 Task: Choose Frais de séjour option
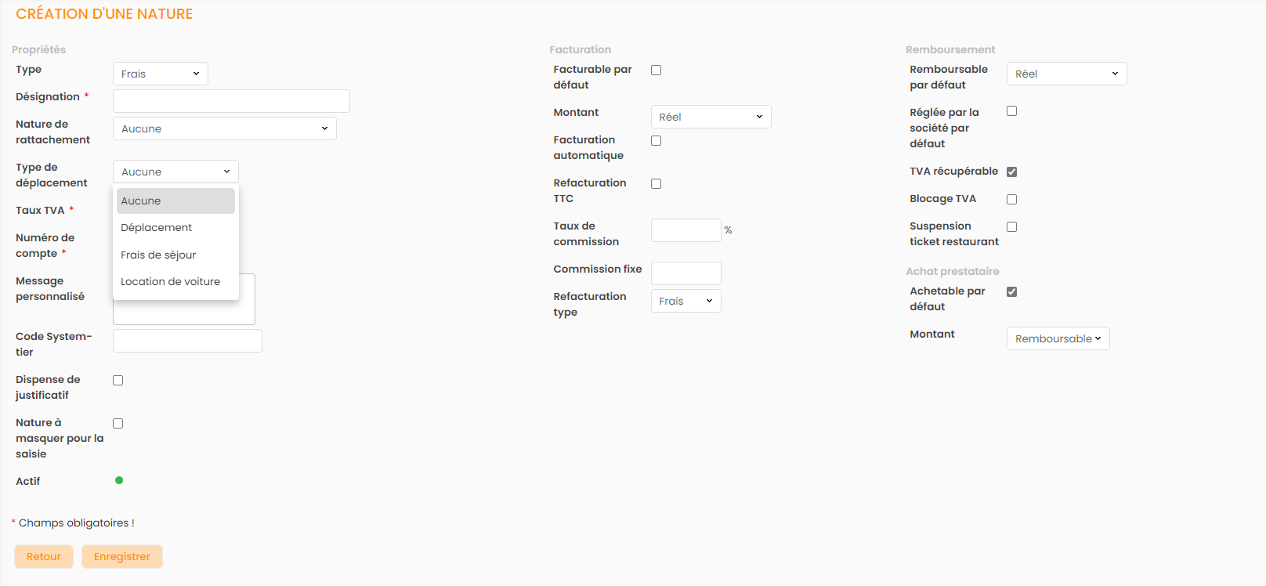(158, 255)
